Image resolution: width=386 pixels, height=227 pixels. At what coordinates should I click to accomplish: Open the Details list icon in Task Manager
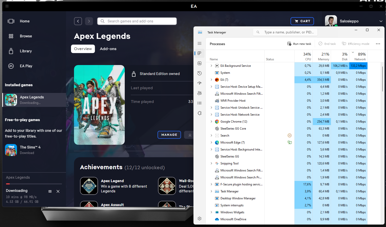pos(199,103)
